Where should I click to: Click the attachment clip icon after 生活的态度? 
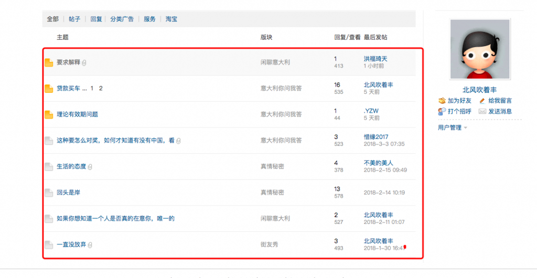pos(90,167)
